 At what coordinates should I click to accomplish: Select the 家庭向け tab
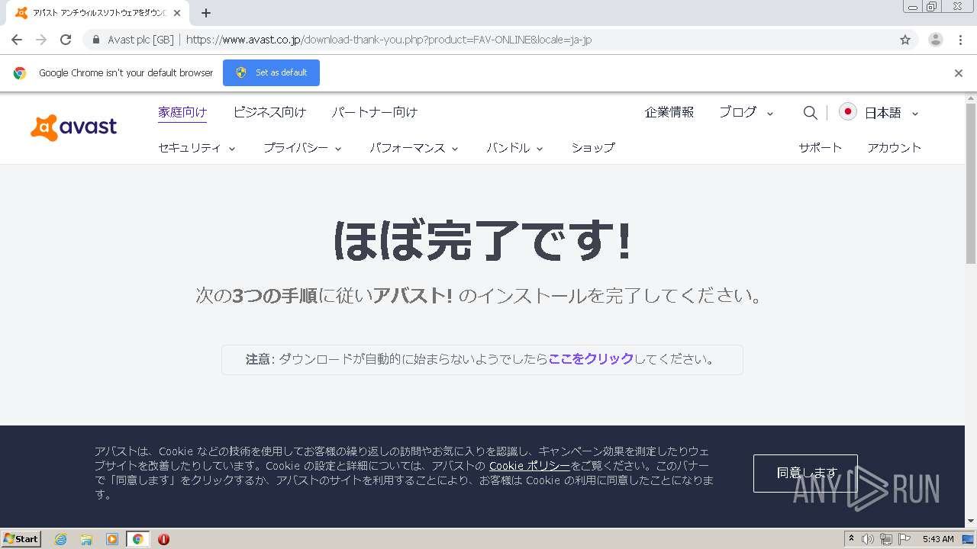pyautogui.click(x=182, y=112)
